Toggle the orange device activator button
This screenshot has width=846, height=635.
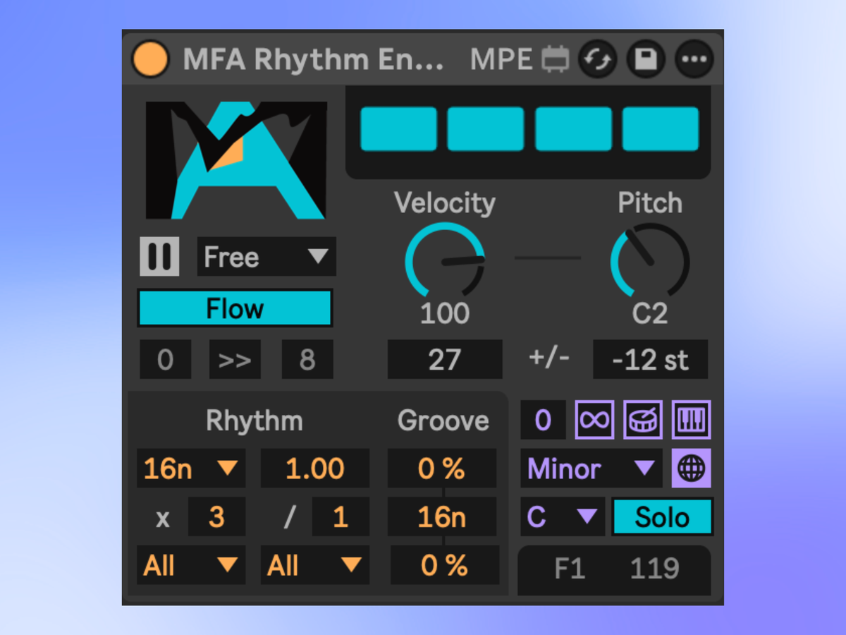(151, 59)
